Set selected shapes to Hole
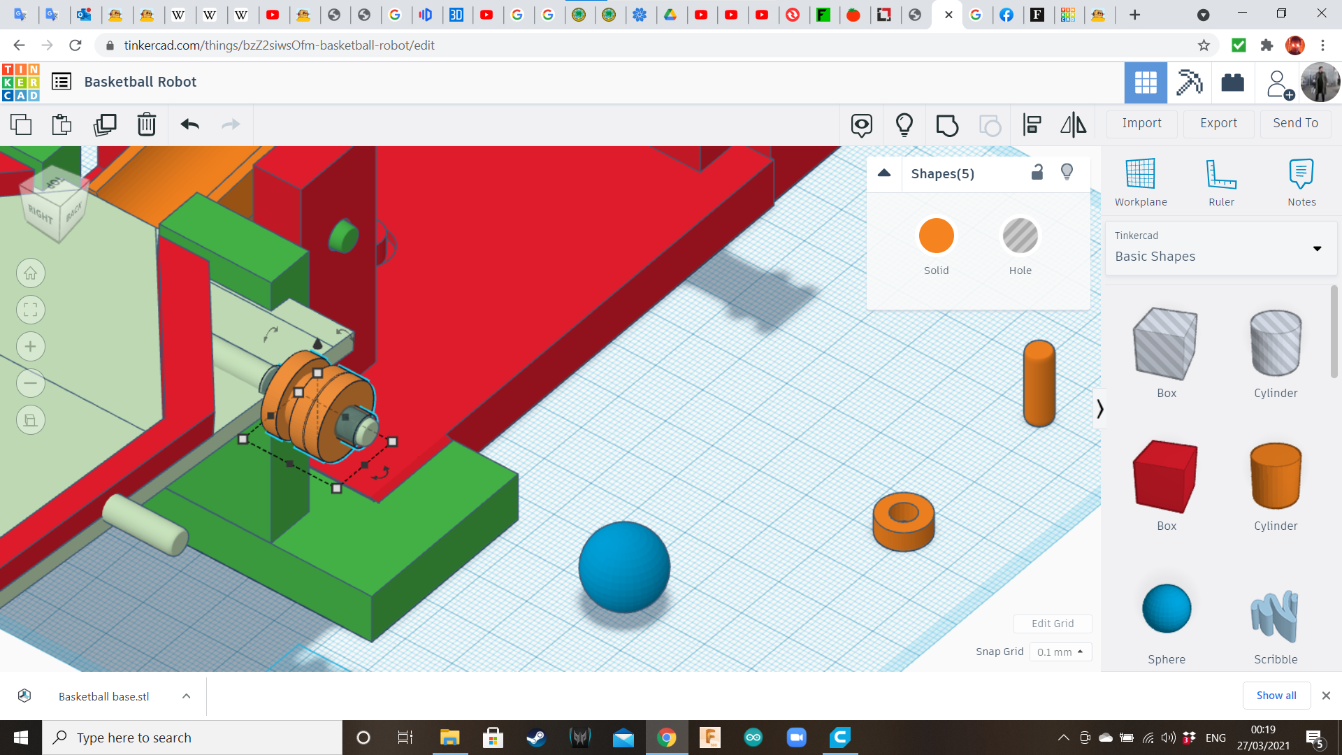The height and width of the screenshot is (755, 1342). pos(1020,236)
